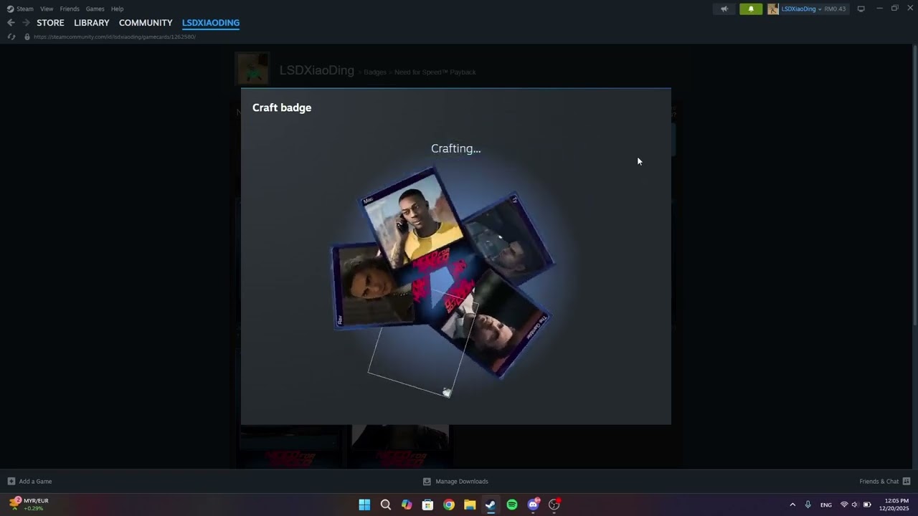Open Spotify from taskbar
The height and width of the screenshot is (516, 918).
click(512, 505)
